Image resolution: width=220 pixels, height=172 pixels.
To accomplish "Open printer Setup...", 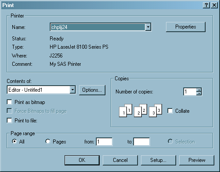I will [159, 160].
